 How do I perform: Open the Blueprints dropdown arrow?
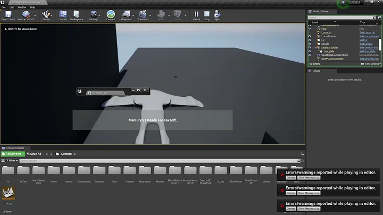(x=133, y=15)
